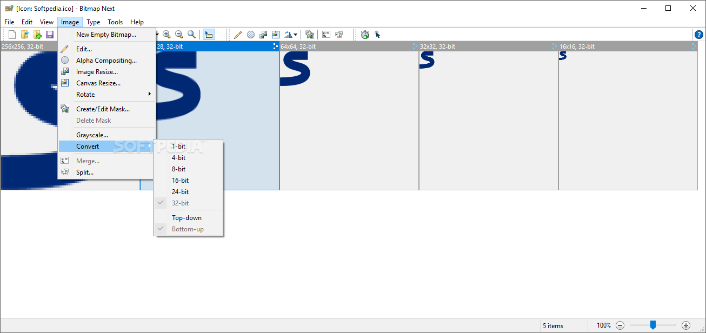Click the Canvas Resize toolbar icon
This screenshot has width=706, height=333.
(276, 35)
